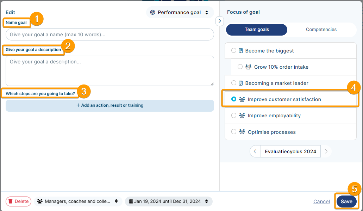Screen dimensions: 363x211
Task: Click the team icon next to Improve employability
Action: tap(242, 116)
